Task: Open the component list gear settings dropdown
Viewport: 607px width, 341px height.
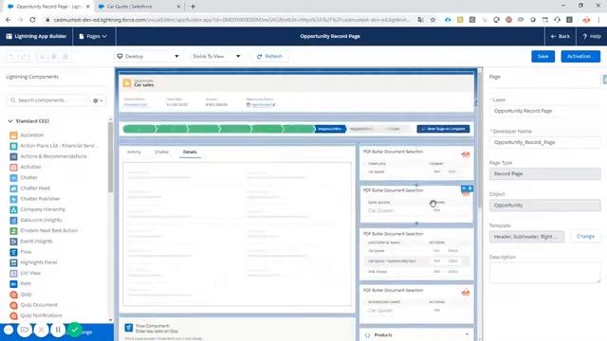Action: coord(98,100)
